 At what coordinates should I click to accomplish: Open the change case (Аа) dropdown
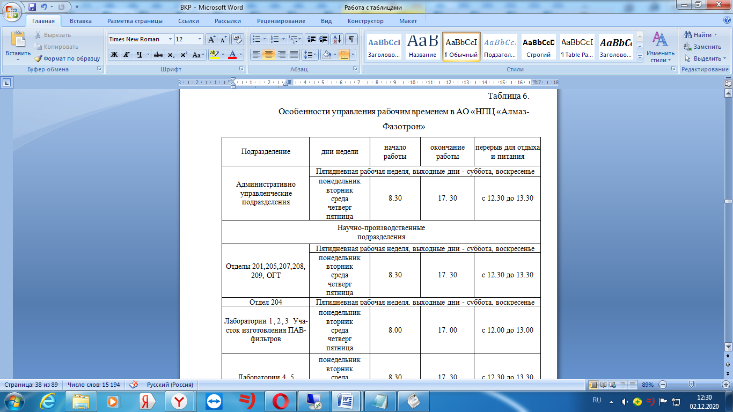[x=198, y=55]
